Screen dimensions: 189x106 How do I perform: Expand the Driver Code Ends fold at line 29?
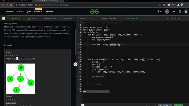tap(82, 92)
